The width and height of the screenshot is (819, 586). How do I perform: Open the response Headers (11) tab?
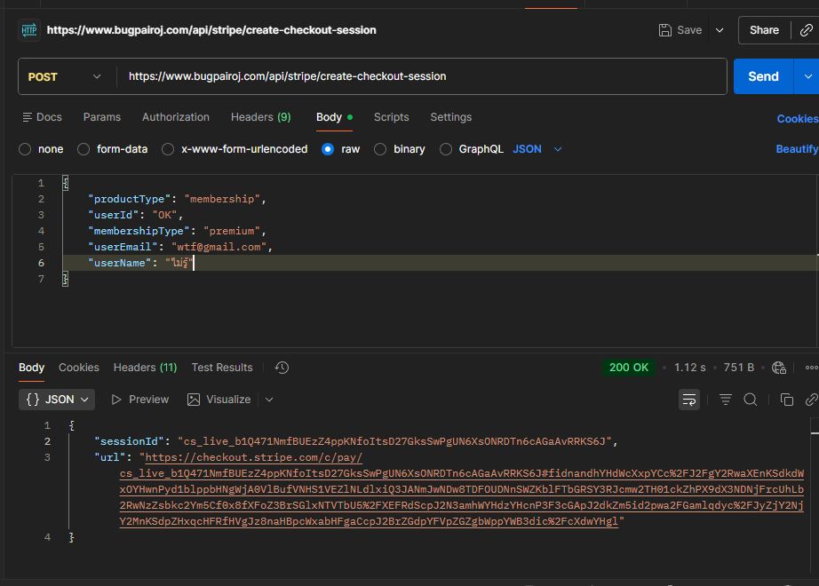[x=145, y=368]
